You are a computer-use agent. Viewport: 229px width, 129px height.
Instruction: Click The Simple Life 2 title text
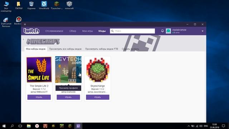point(39,86)
